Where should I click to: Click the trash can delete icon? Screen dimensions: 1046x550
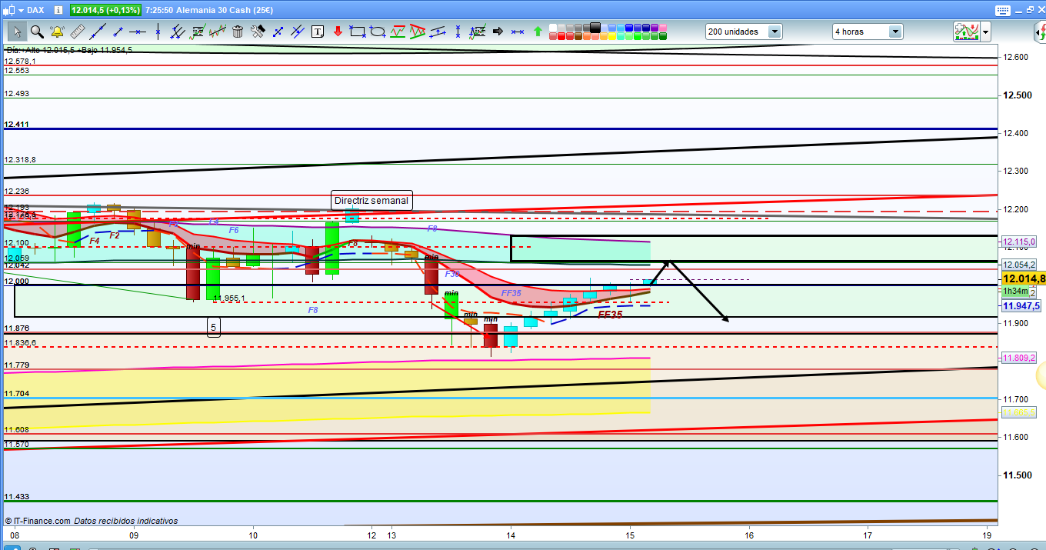click(238, 32)
